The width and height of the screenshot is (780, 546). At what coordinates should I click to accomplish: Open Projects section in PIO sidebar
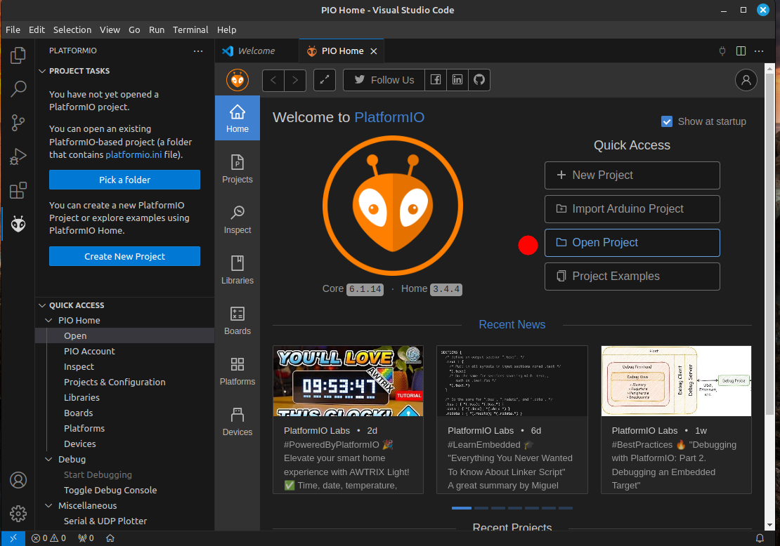pyautogui.click(x=238, y=169)
